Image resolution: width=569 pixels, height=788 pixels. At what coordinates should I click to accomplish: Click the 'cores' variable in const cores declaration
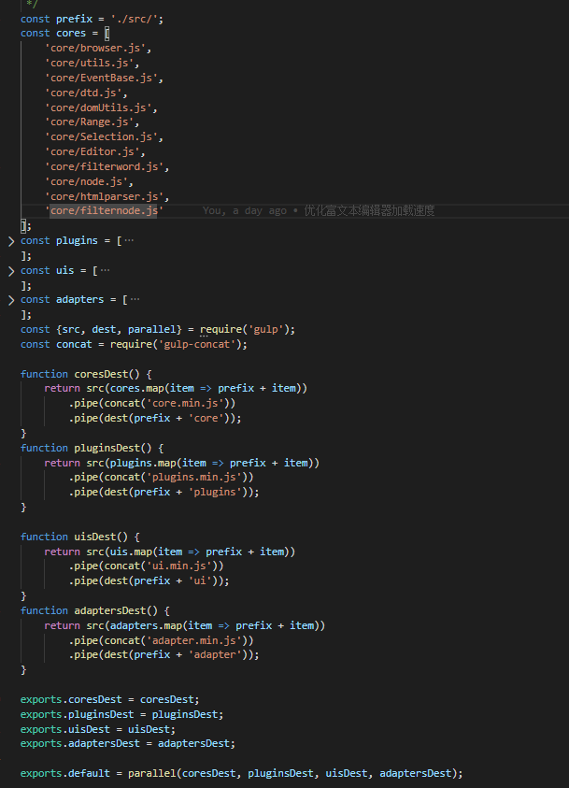(x=71, y=34)
